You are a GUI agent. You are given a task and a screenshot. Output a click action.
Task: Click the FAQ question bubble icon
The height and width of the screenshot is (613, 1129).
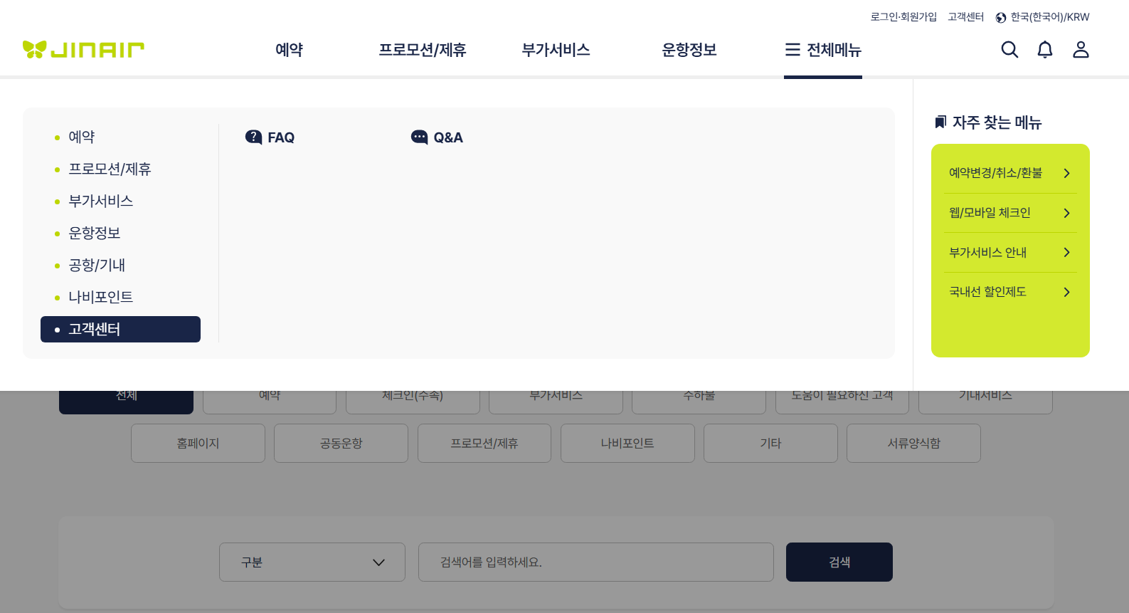253,137
